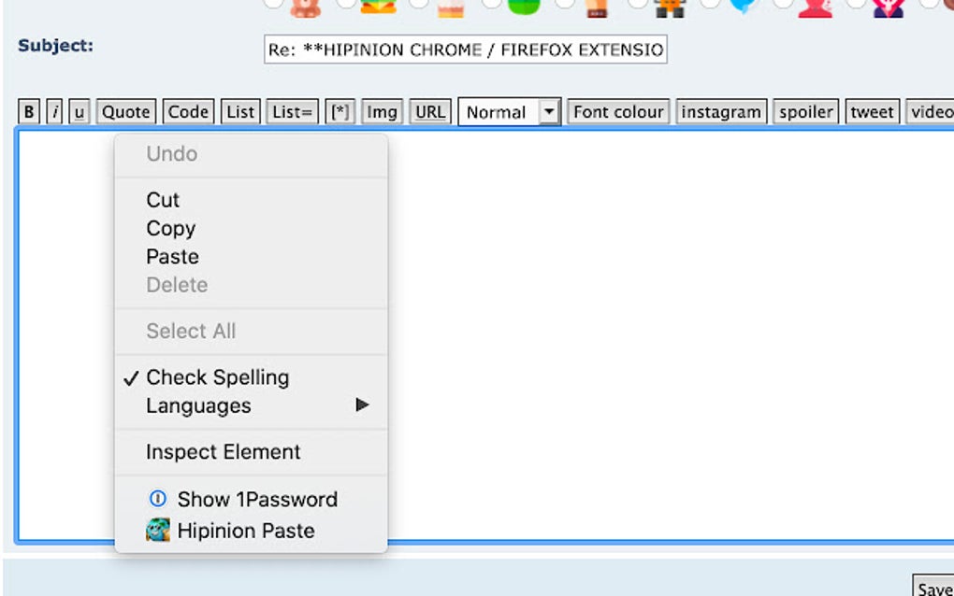954x596 pixels.
Task: Choose Copy from the context menu
Action: pyautogui.click(x=170, y=228)
